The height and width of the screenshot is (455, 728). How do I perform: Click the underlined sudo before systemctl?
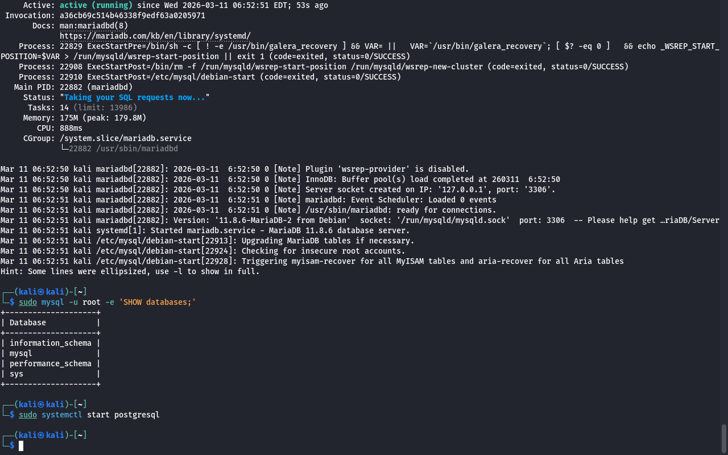[27, 415]
